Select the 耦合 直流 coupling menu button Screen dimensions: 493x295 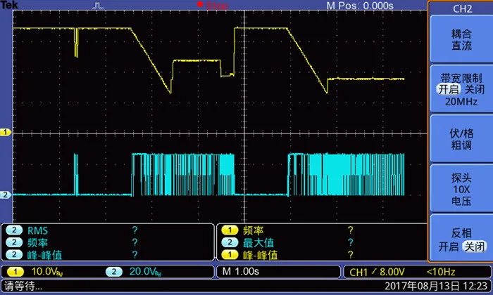pos(461,39)
